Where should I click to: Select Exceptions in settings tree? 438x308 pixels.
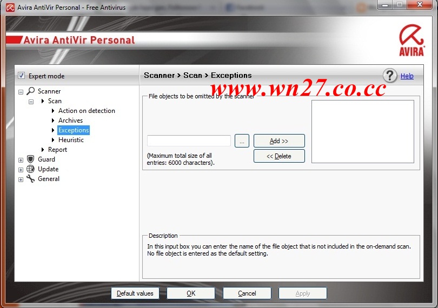[74, 130]
